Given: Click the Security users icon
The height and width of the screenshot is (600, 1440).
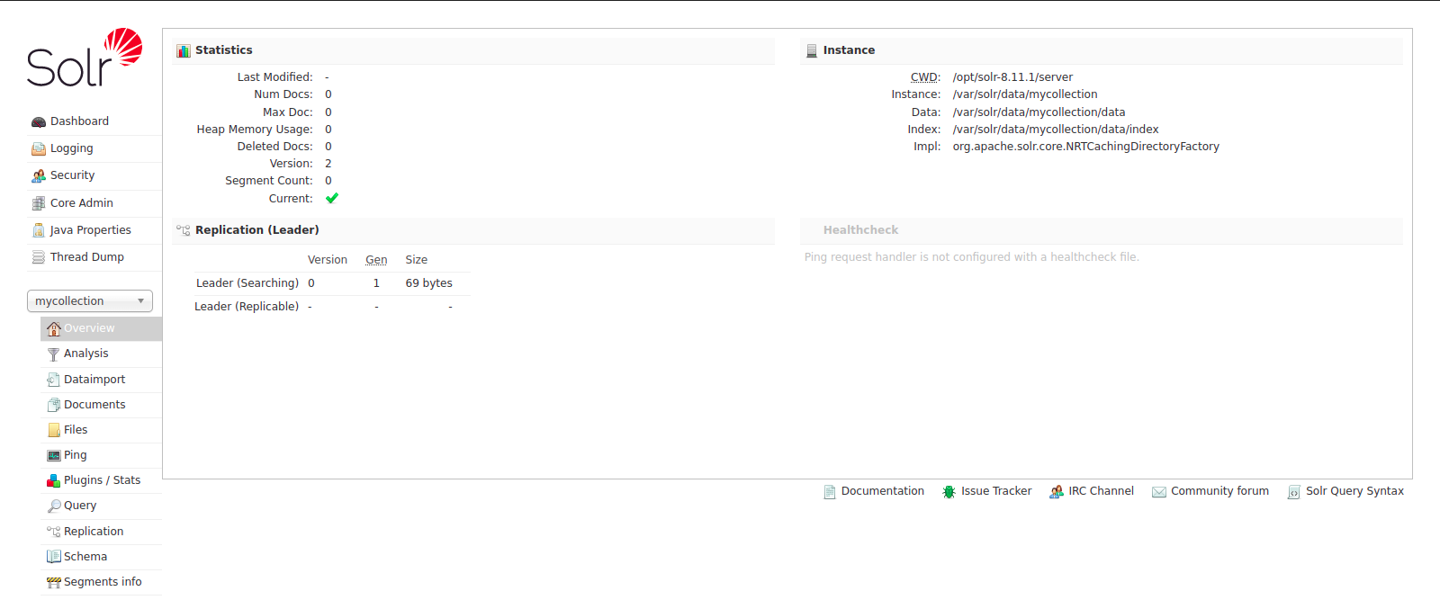Looking at the screenshot, I should (x=39, y=175).
